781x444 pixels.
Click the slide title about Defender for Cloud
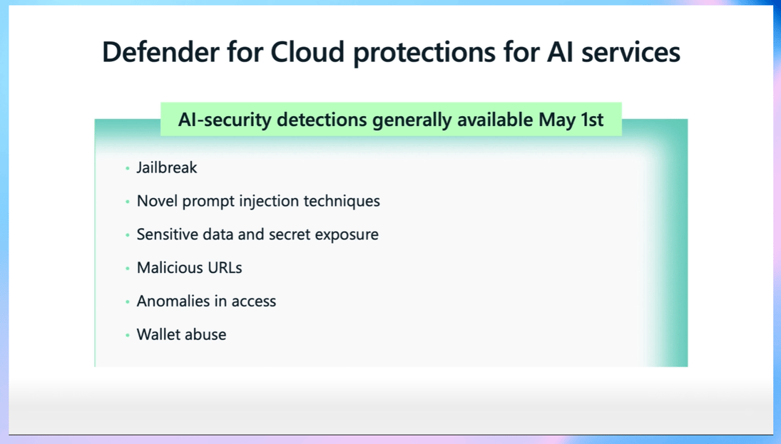click(391, 52)
